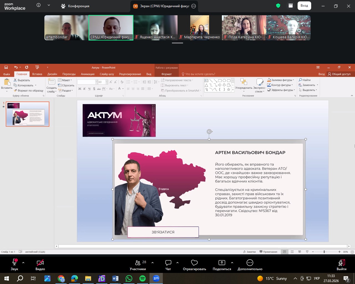Click the Общий доступ share button
Image resolution: width=355 pixels, height=284 pixels.
coord(339,74)
